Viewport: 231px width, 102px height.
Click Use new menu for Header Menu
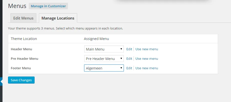[147, 49]
